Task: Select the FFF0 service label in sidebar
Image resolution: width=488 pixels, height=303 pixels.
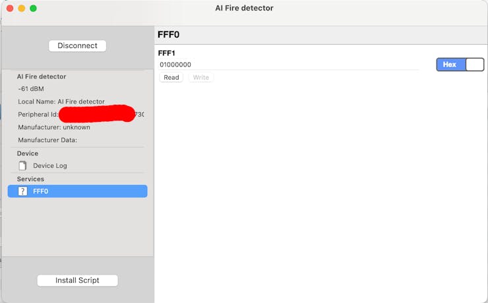Action: pos(41,191)
